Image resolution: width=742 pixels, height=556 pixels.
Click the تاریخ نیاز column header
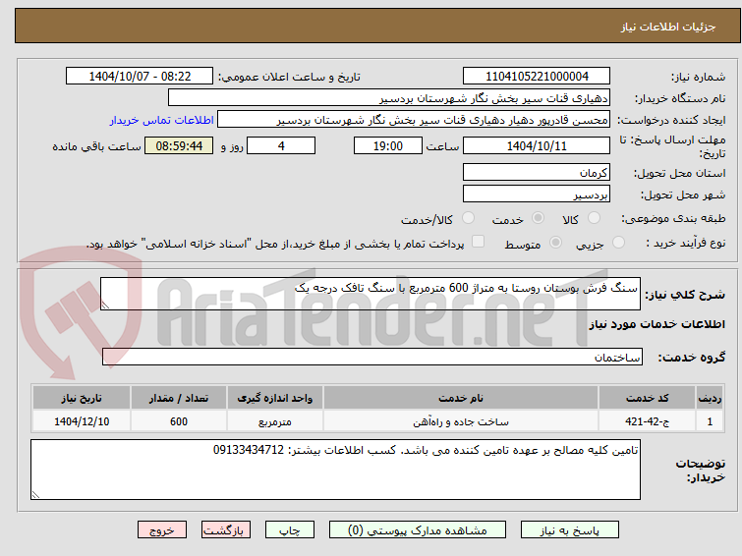point(82,398)
